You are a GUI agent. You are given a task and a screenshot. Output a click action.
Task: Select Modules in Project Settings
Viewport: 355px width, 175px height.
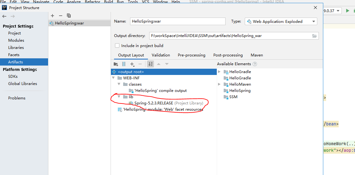pyautogui.click(x=16, y=40)
